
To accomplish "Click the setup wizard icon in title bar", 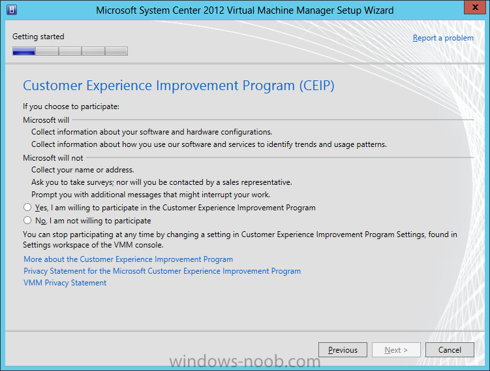I will click(x=12, y=10).
